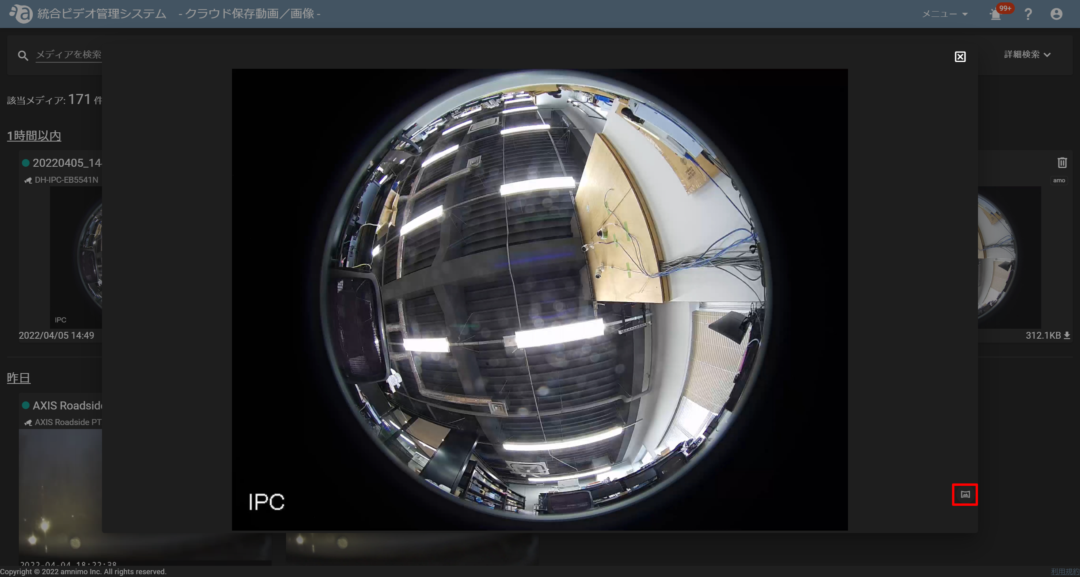Click the enlarged fisheye camera image
Screen dimensions: 1080x577
(540, 299)
